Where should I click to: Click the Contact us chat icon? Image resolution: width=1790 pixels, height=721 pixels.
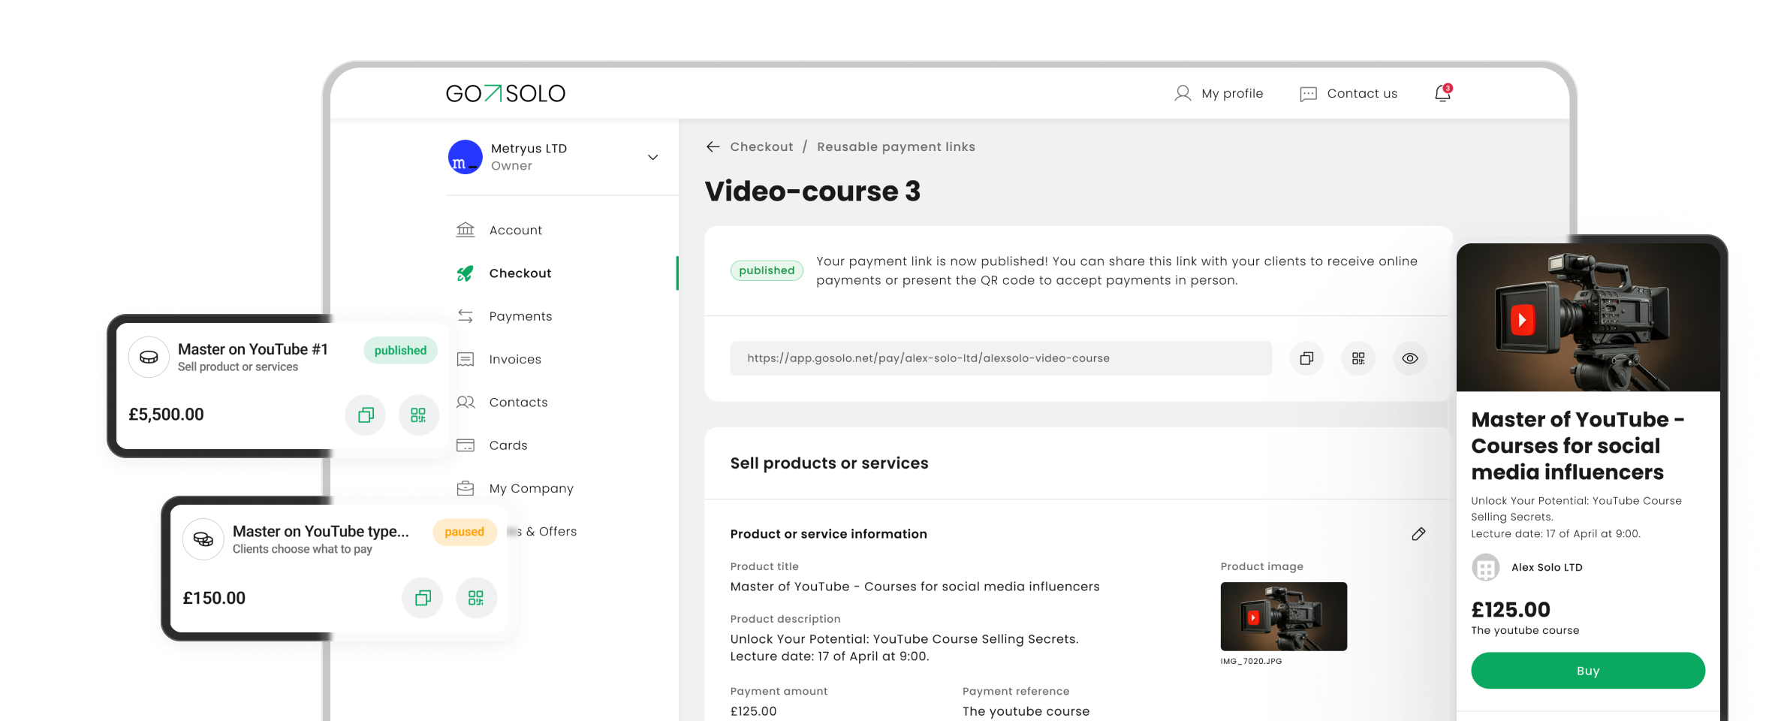[x=1308, y=94]
